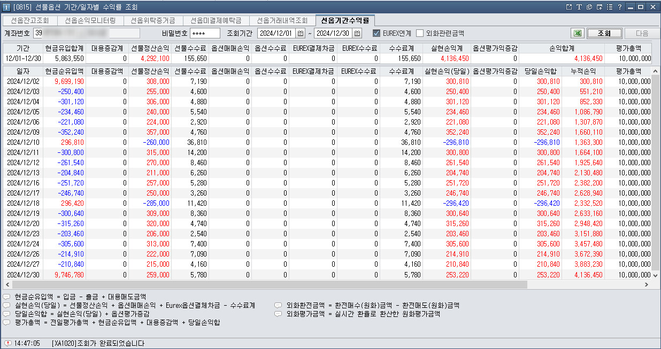Open the 선옵거래내역조회 tab
This screenshot has height=349, width=661.
pos(282,21)
